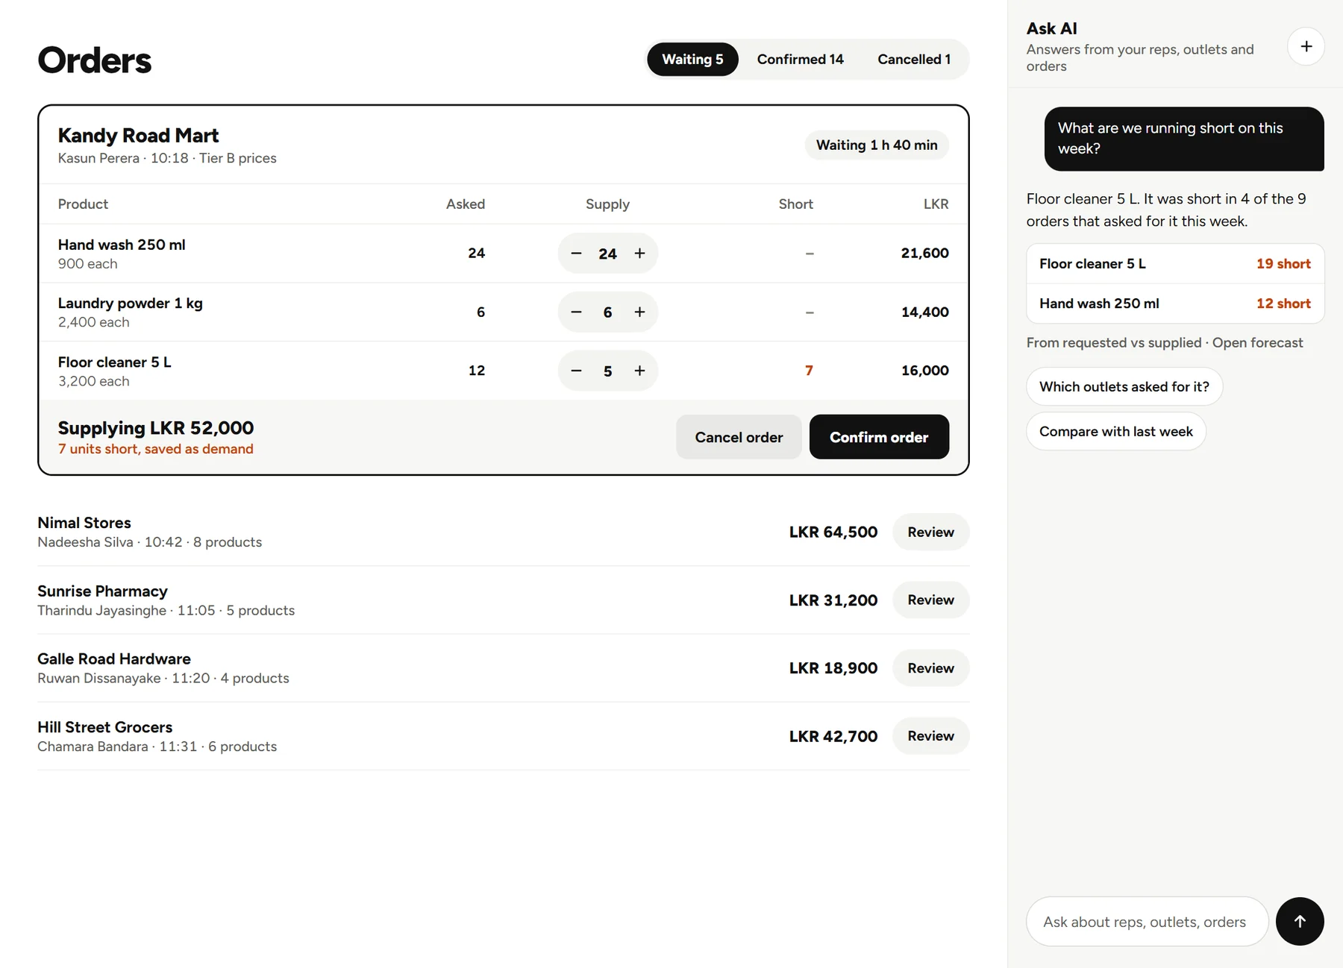Decrease Laundry powder 1 kg supply
Image resolution: width=1343 pixels, height=968 pixels.
pos(576,312)
